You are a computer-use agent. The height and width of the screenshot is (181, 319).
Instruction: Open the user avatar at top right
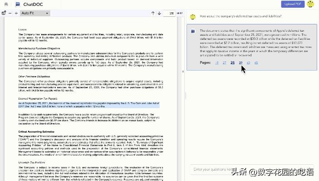point(310,4)
